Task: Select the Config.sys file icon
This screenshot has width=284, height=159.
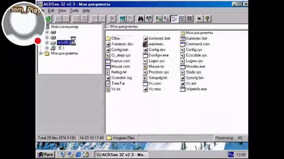Action: (x=182, y=50)
